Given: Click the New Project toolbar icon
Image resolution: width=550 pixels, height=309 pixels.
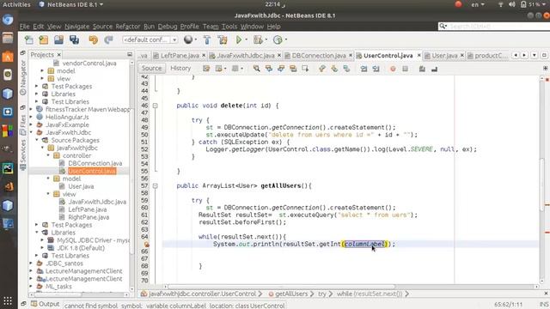Looking at the screenshot, I should 44,39.
